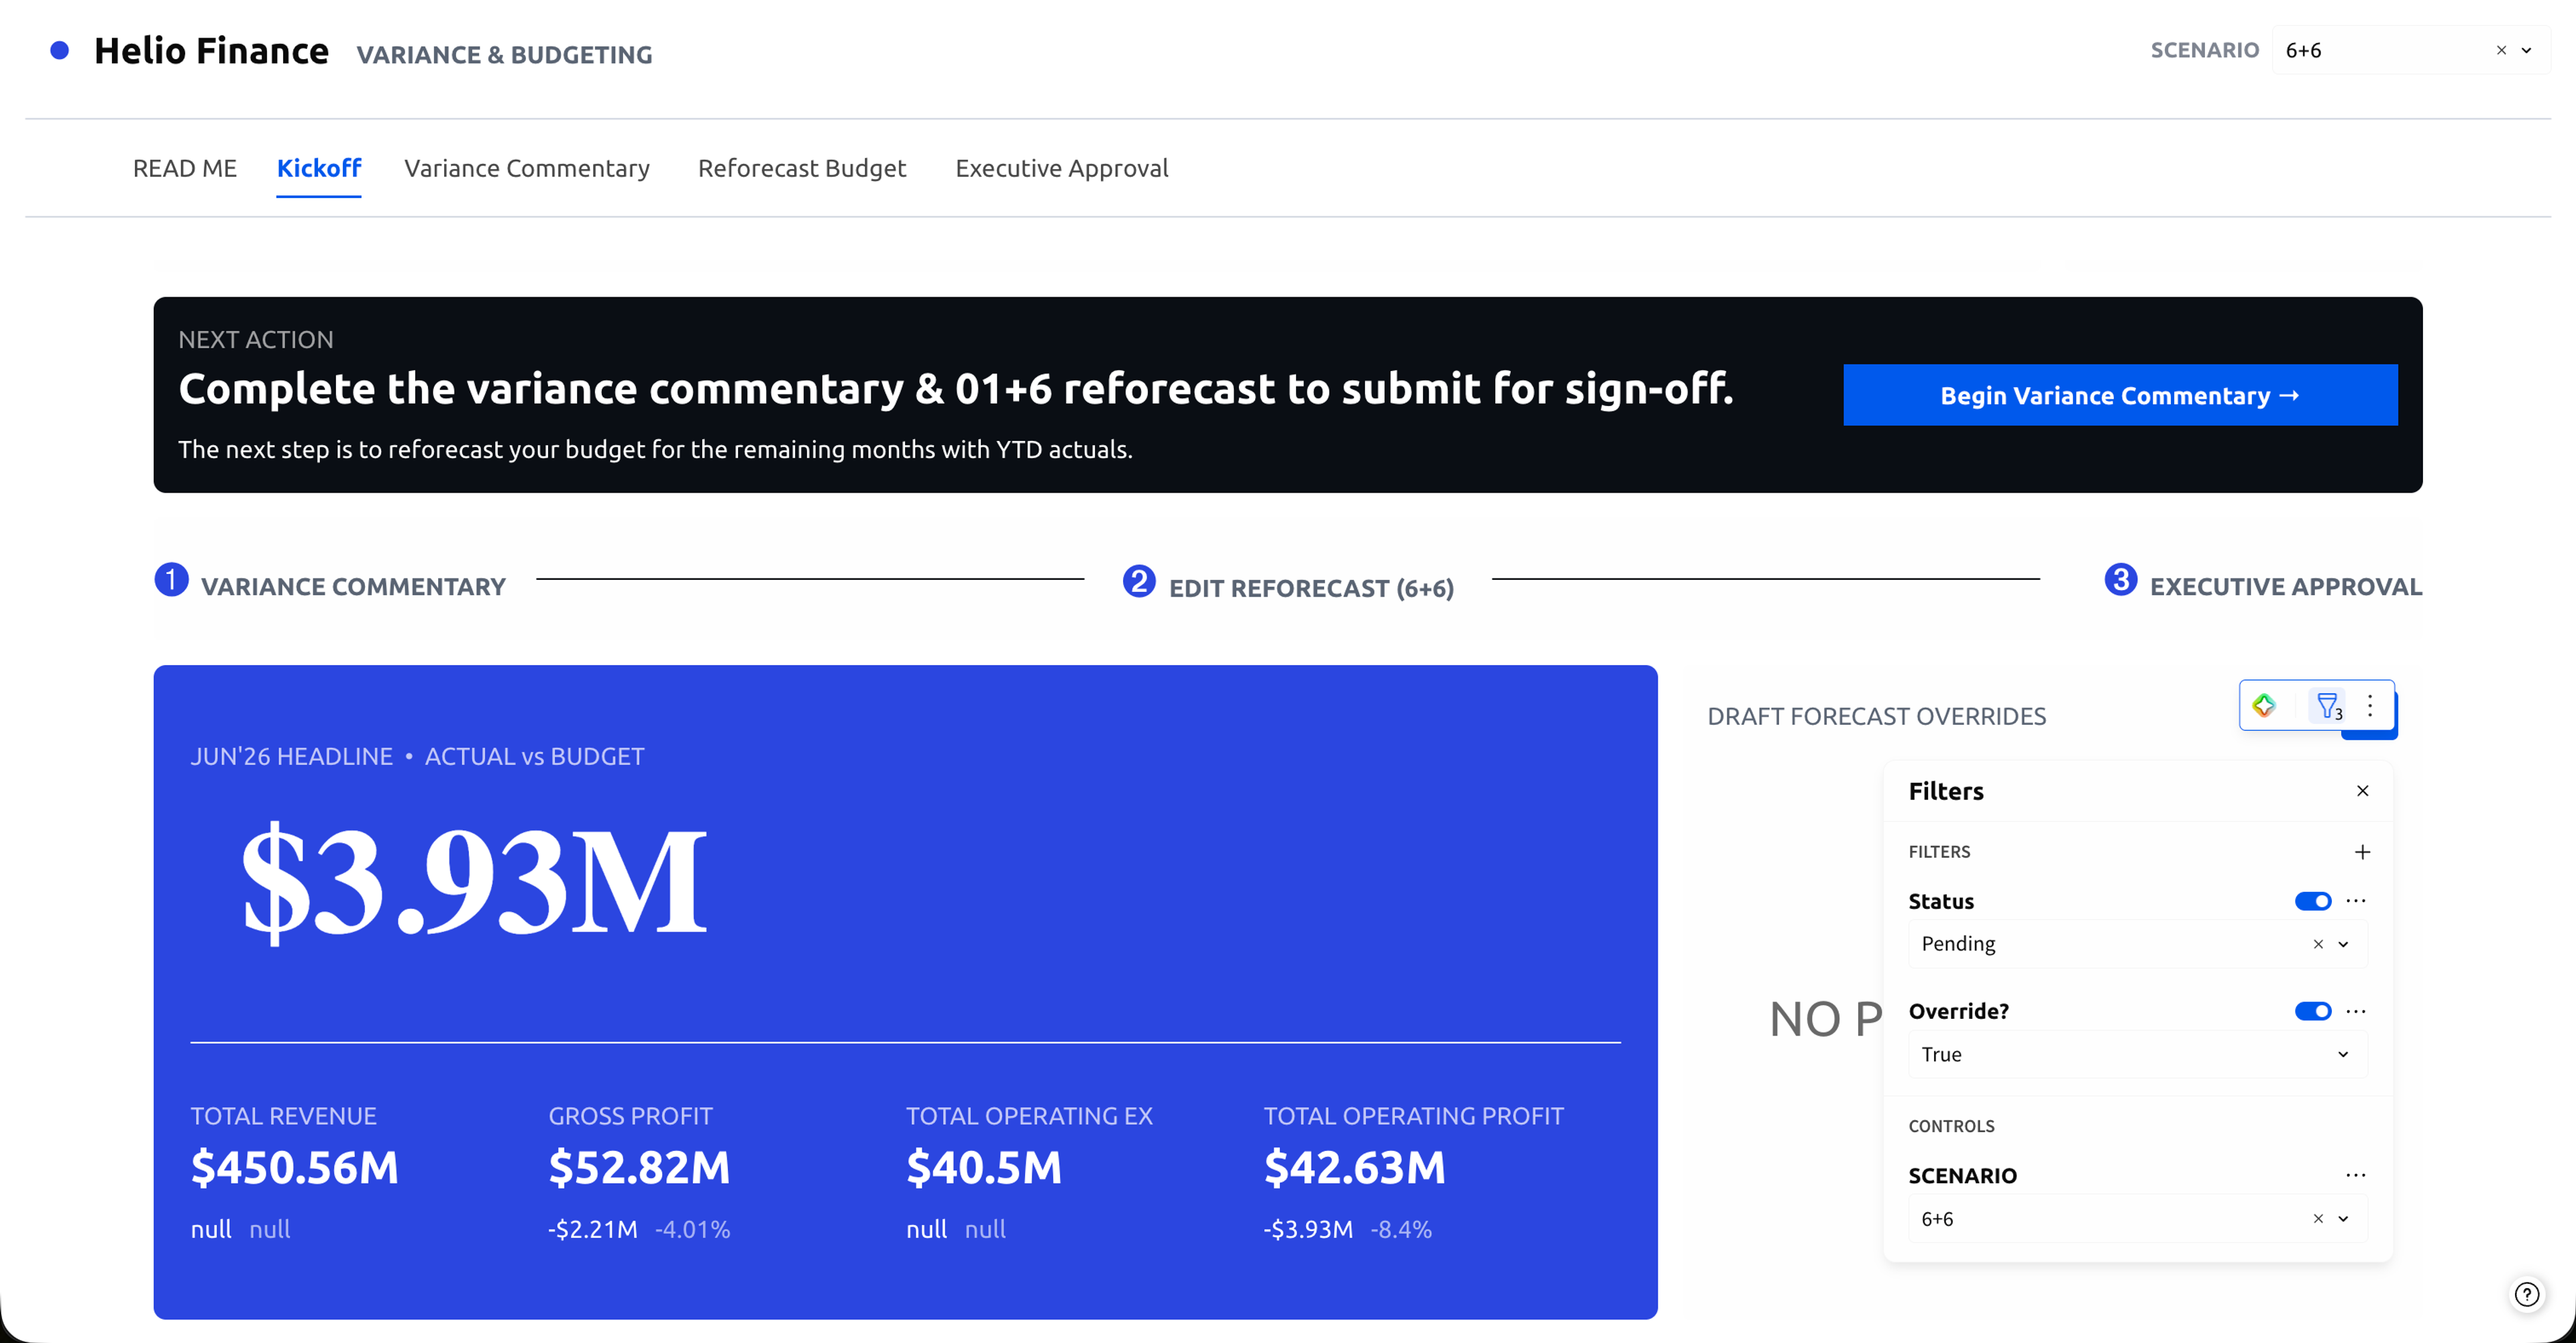Viewport: 2576px width, 1343px height.
Task: Click the Gross Profit $52.82M value
Action: [639, 1167]
